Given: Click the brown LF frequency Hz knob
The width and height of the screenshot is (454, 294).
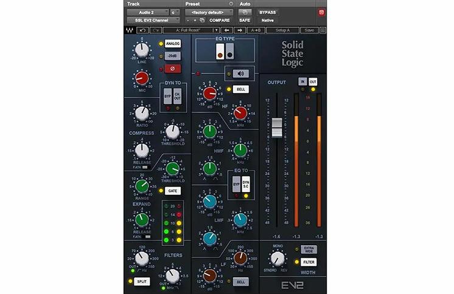Looking at the screenshot, I should click(x=240, y=258).
